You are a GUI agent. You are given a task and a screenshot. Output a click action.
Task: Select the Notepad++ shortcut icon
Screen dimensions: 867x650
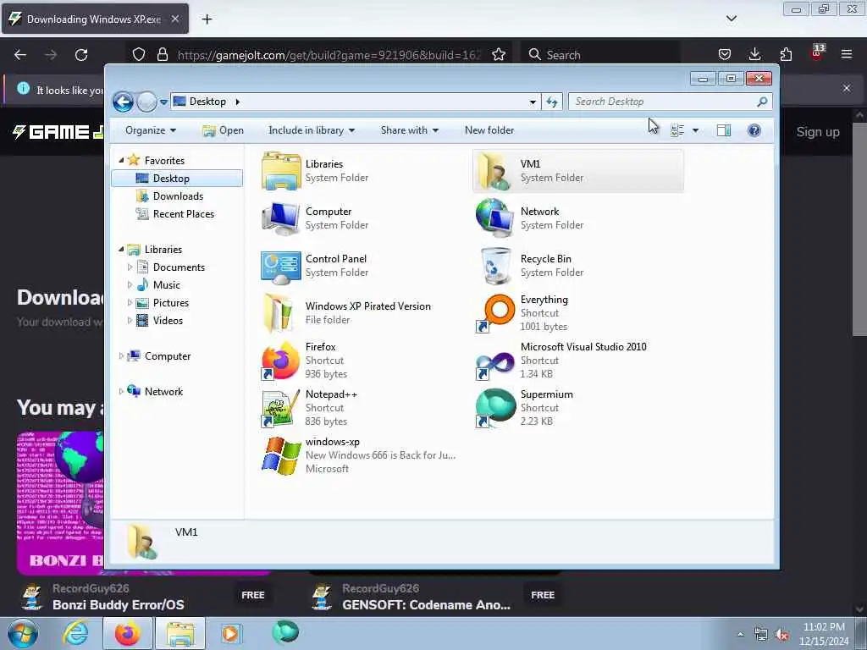click(x=281, y=408)
